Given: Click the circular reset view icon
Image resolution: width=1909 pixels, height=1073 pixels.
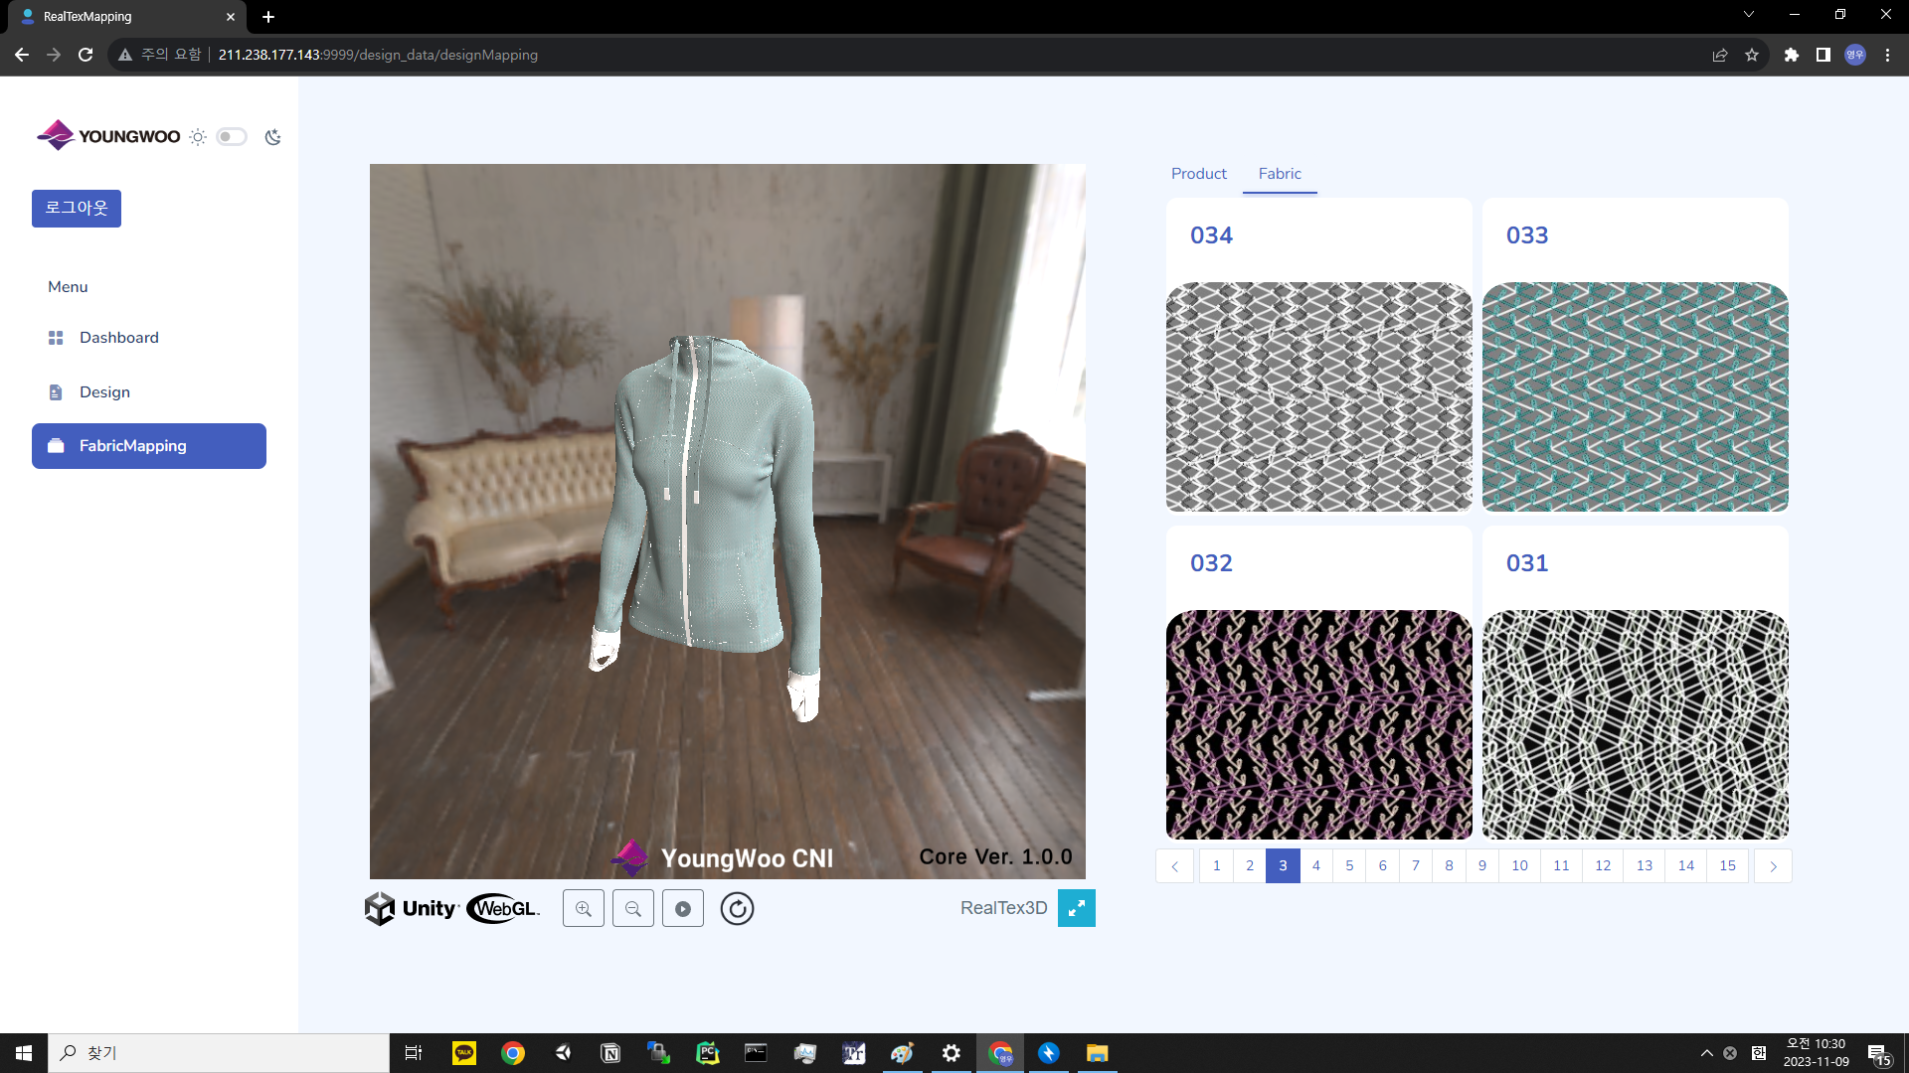Looking at the screenshot, I should click(737, 908).
